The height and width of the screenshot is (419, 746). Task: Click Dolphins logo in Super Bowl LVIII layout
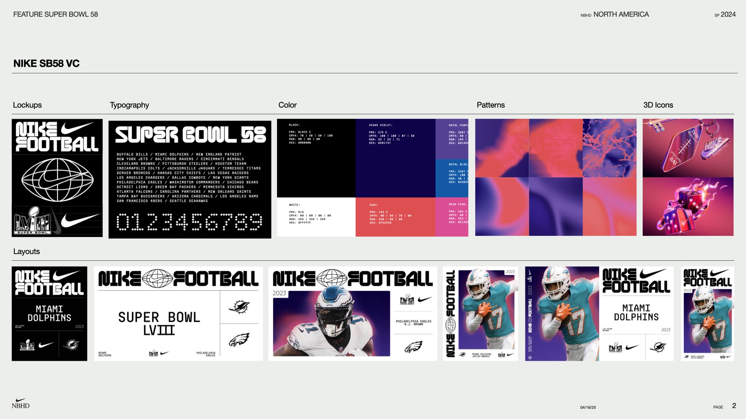point(239,307)
